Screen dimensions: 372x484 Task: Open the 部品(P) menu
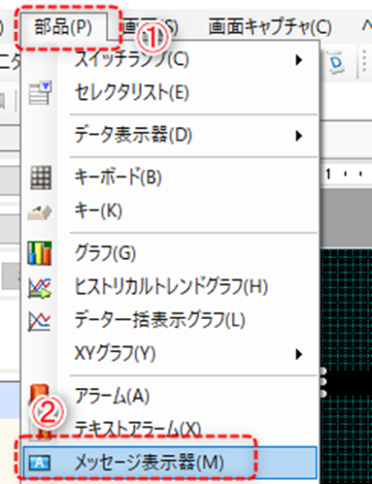pos(63,26)
